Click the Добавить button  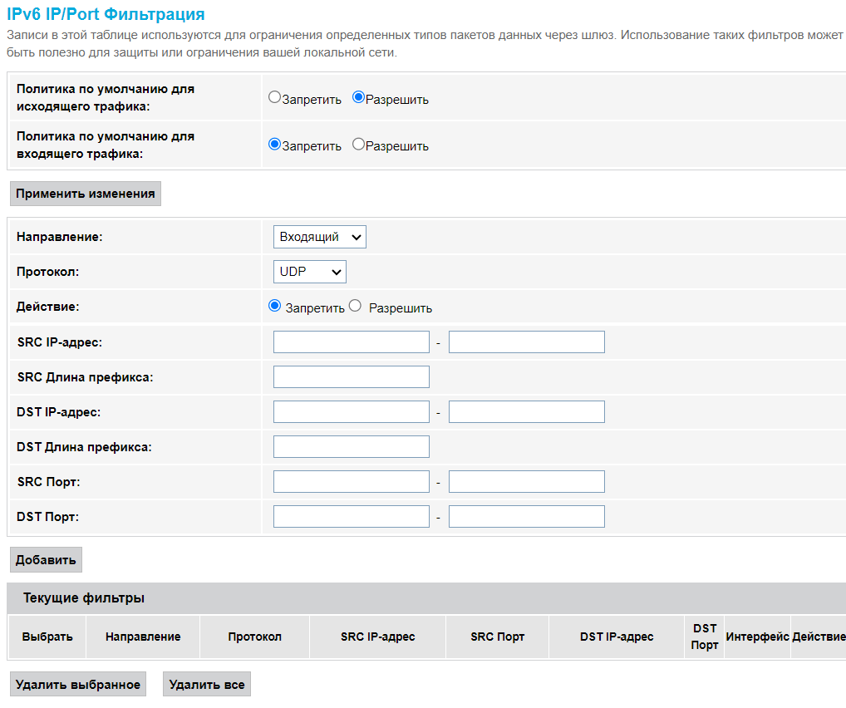[x=46, y=560]
